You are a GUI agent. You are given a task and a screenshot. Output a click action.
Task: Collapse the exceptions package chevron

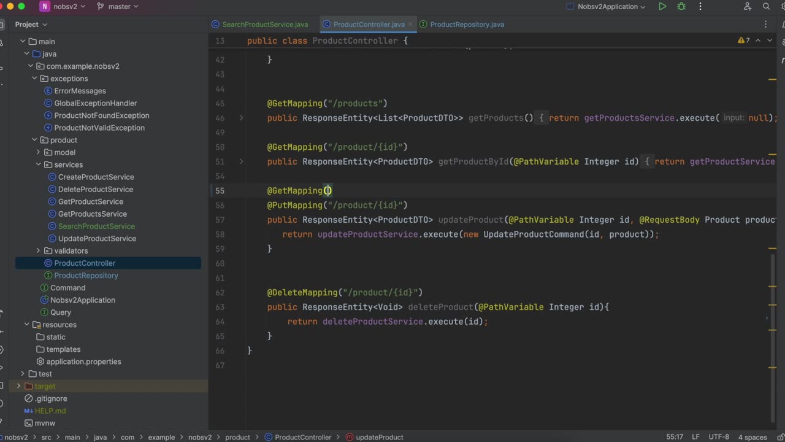tap(34, 79)
